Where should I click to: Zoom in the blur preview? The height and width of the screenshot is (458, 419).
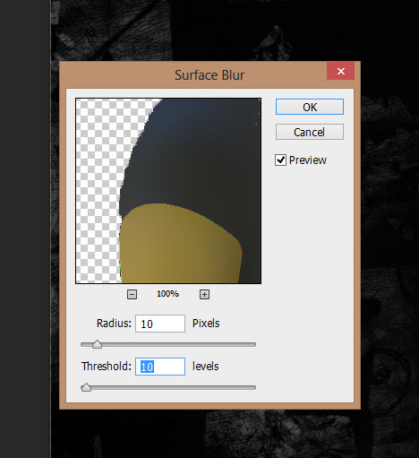(x=204, y=294)
